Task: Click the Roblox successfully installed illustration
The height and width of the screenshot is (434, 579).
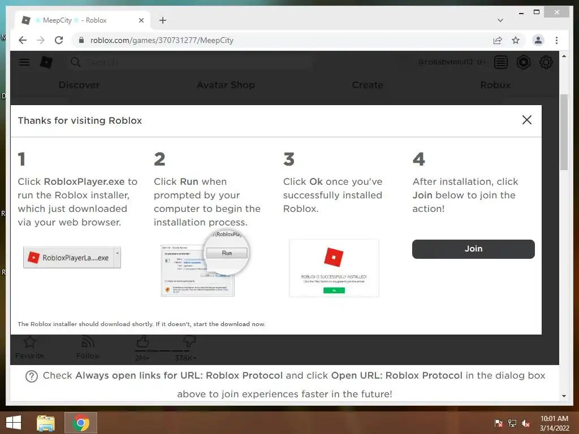Action: pyautogui.click(x=334, y=268)
